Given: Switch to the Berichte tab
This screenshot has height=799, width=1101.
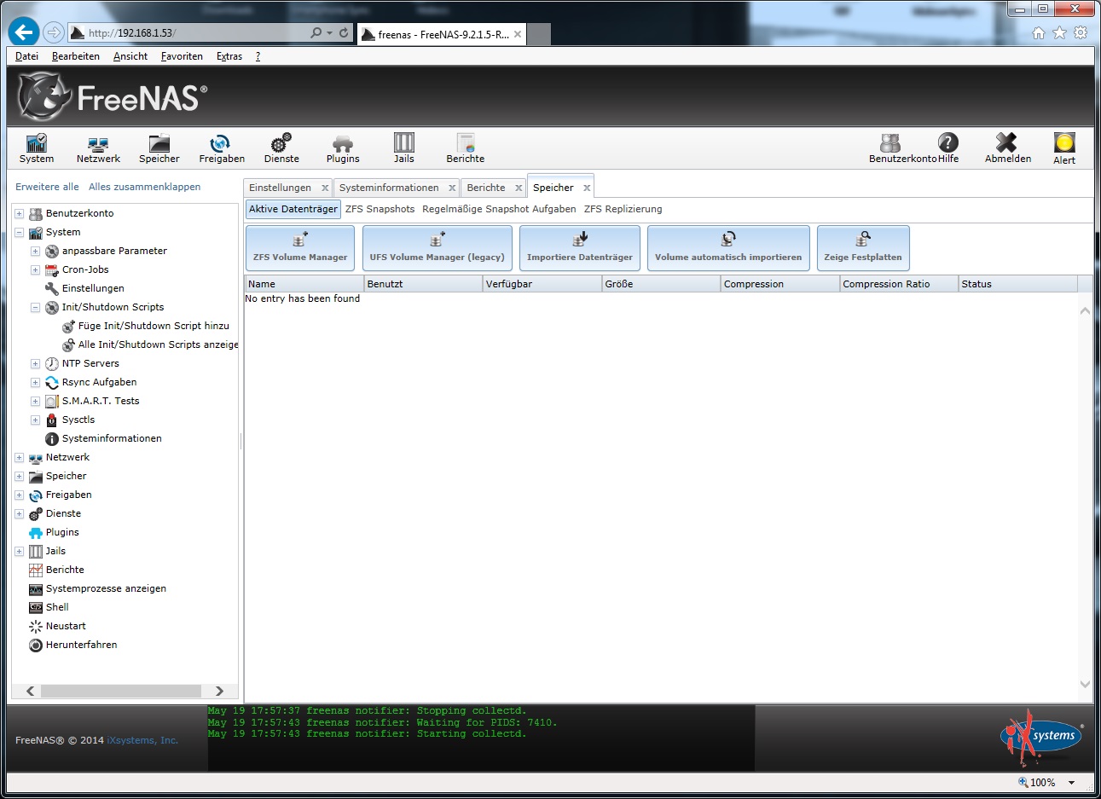Looking at the screenshot, I should click(486, 188).
